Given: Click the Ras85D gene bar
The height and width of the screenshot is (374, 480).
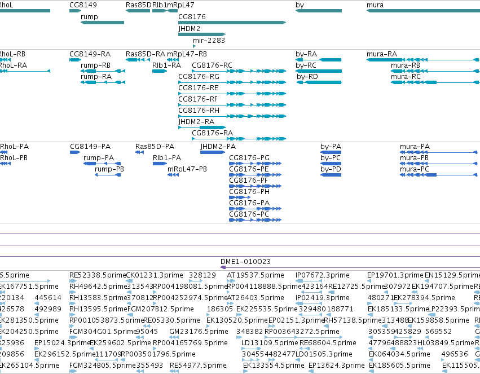Looking at the screenshot, I should [138, 11].
